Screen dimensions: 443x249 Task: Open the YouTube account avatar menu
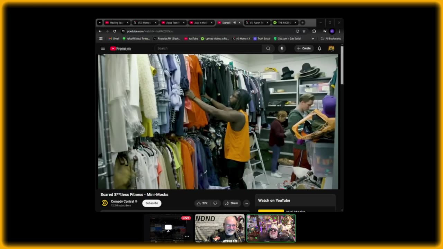(331, 48)
